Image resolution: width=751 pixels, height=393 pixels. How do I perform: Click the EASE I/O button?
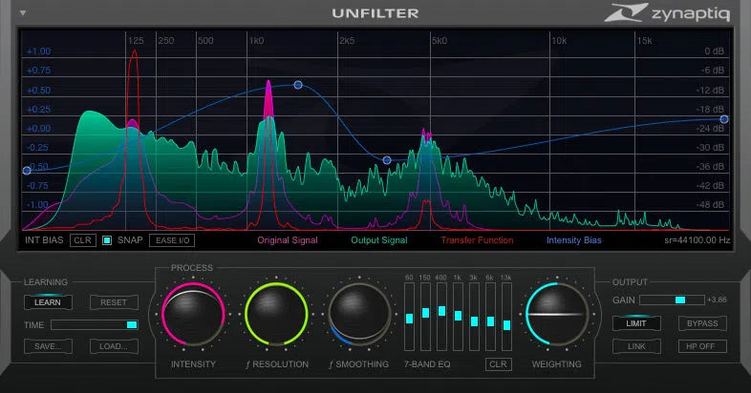point(172,240)
